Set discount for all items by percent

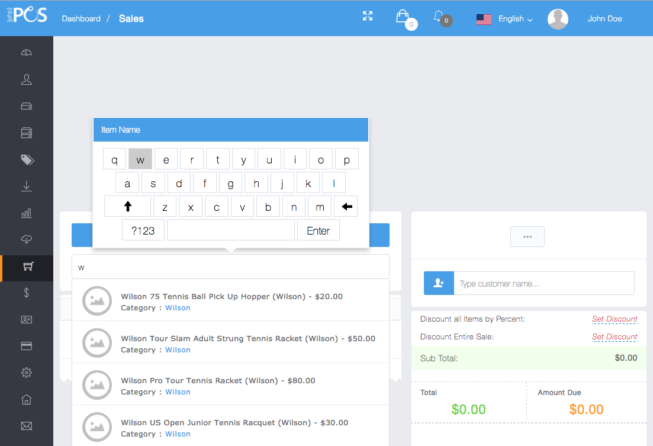615,319
